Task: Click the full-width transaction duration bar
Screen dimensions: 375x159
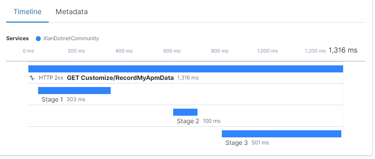Action: 186,69
